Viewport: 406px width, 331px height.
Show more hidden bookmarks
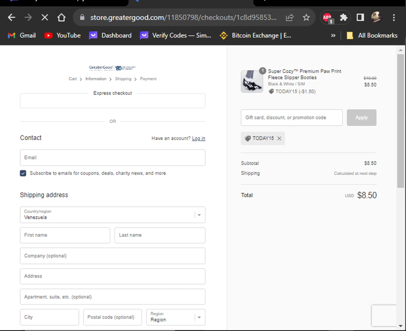(x=333, y=35)
